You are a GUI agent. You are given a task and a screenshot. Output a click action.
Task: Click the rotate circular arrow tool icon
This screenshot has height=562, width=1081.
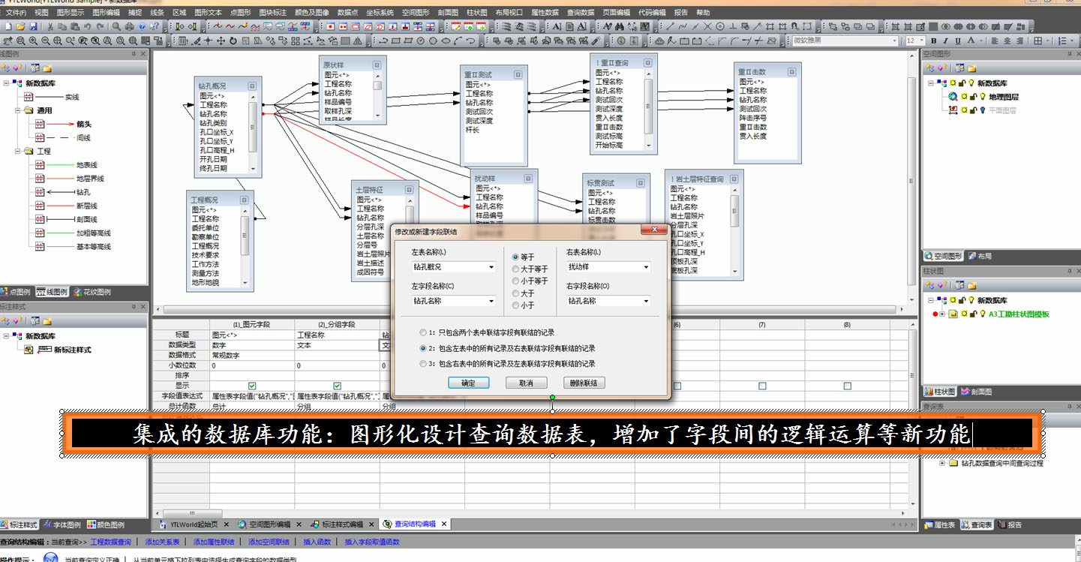[233, 41]
